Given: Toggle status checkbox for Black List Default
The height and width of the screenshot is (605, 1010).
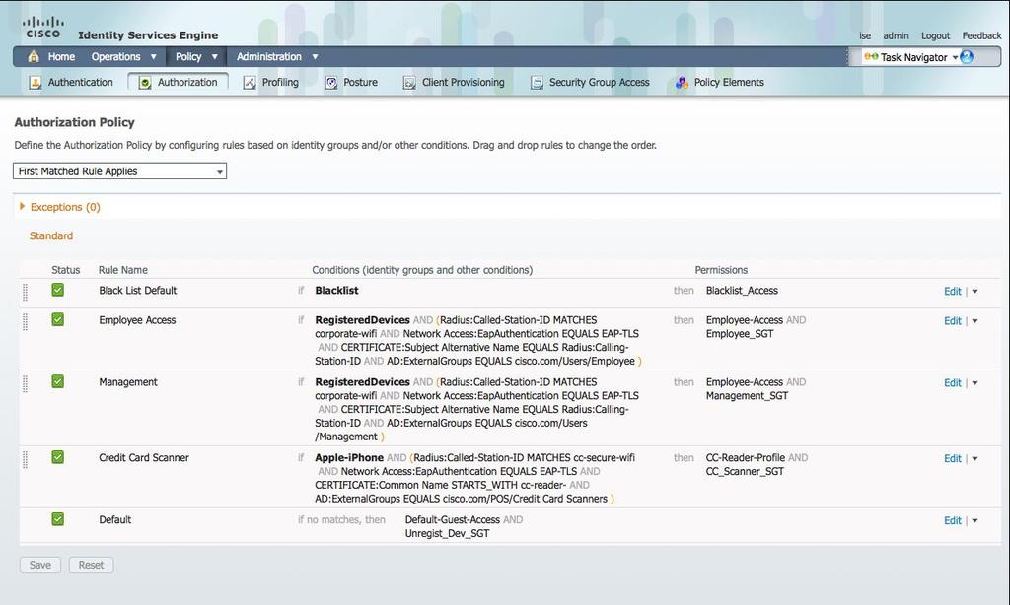Looking at the screenshot, I should [x=58, y=290].
